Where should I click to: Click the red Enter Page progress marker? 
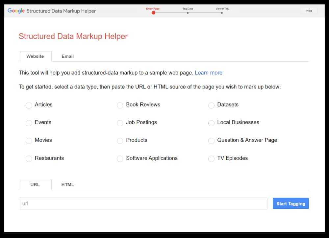(x=153, y=12)
